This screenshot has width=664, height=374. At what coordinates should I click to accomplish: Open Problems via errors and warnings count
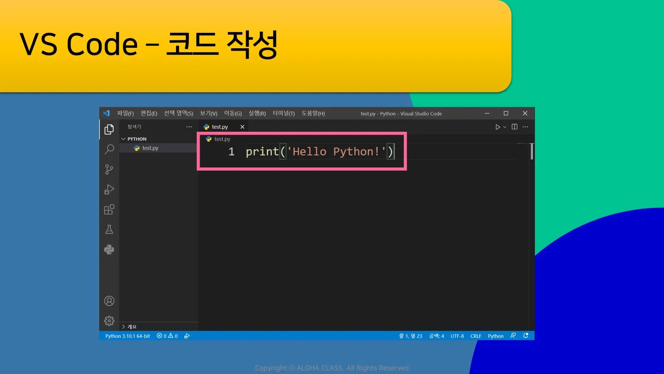pyautogui.click(x=167, y=336)
